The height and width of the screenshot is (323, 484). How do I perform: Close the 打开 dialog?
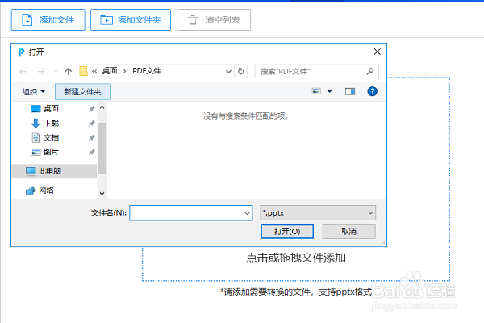tap(378, 52)
